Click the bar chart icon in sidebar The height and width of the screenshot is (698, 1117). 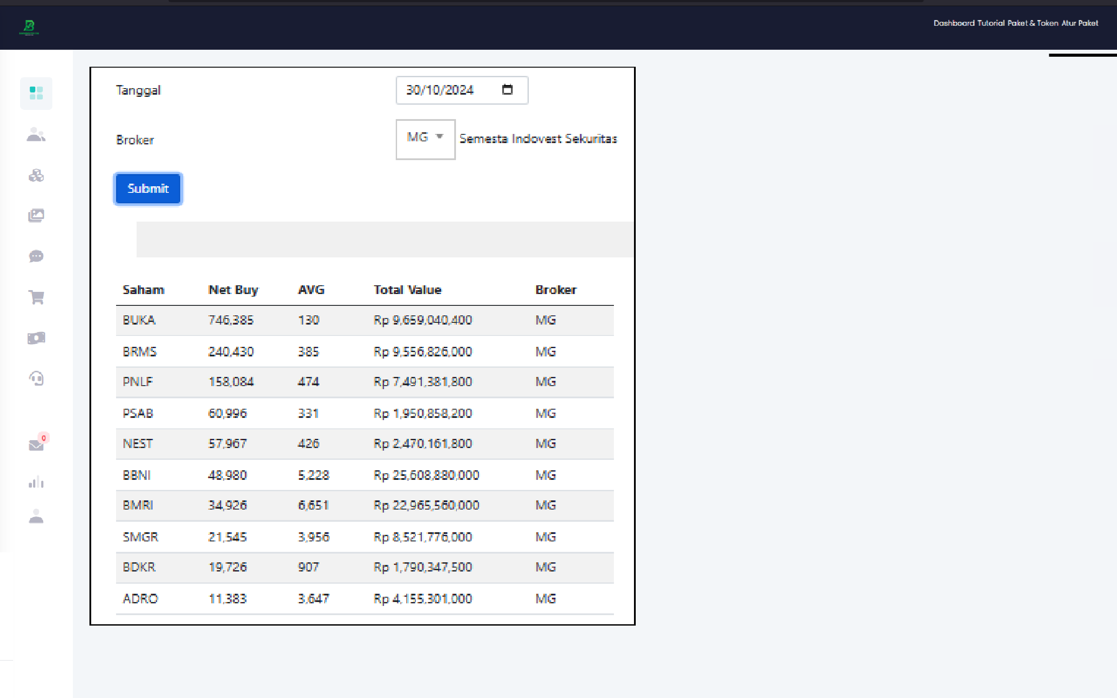point(36,482)
